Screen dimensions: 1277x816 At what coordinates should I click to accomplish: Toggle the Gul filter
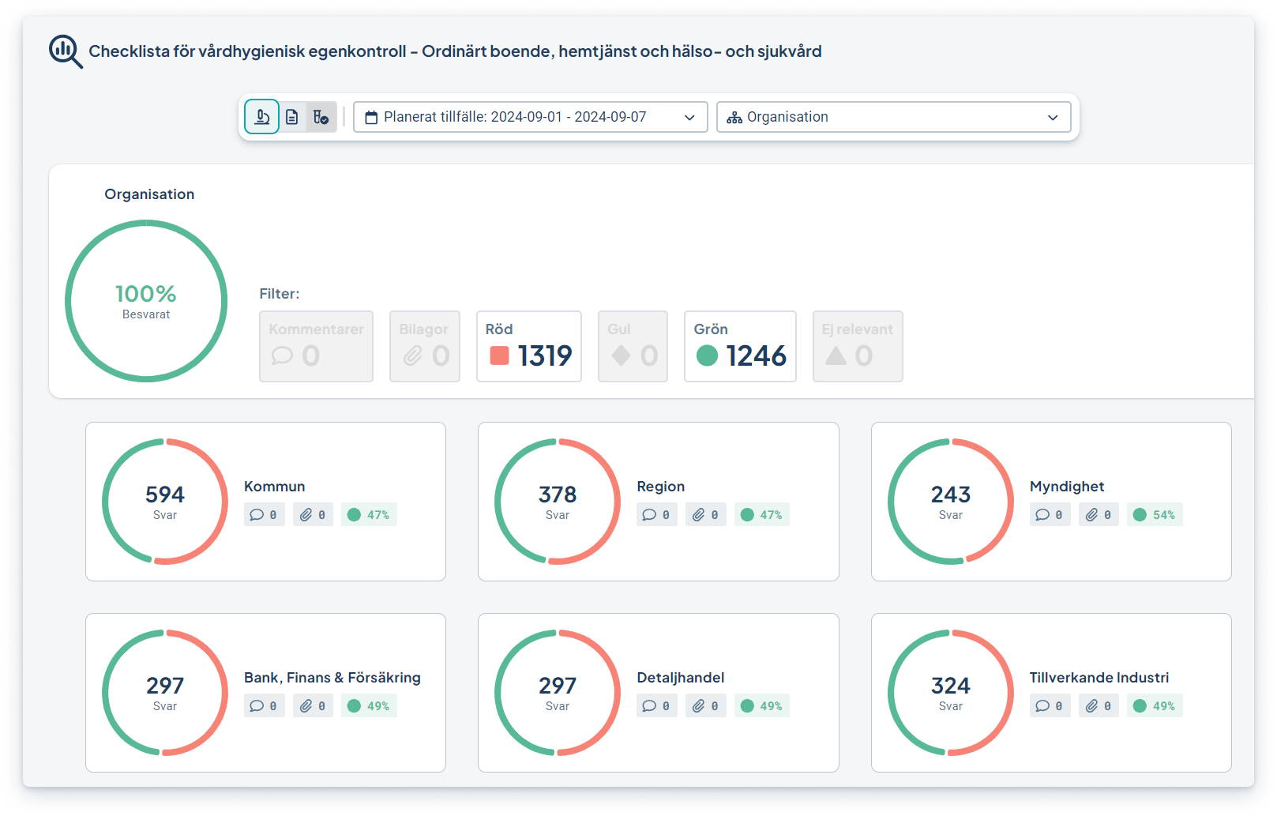[633, 346]
